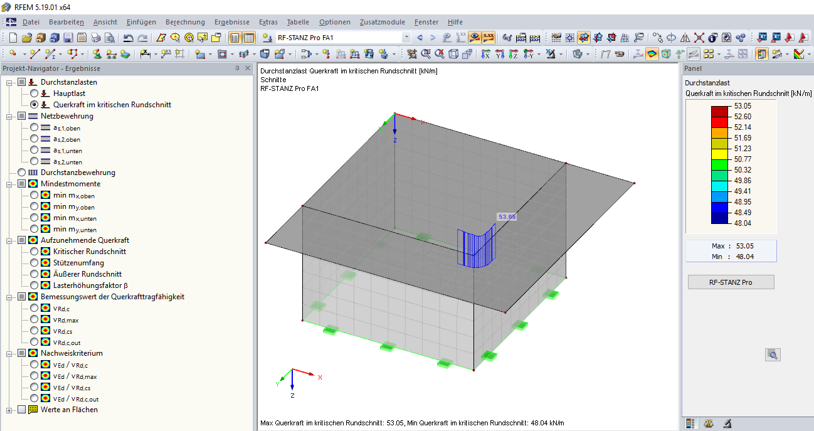Expand the Werte an Flächen node

pyautogui.click(x=10, y=410)
